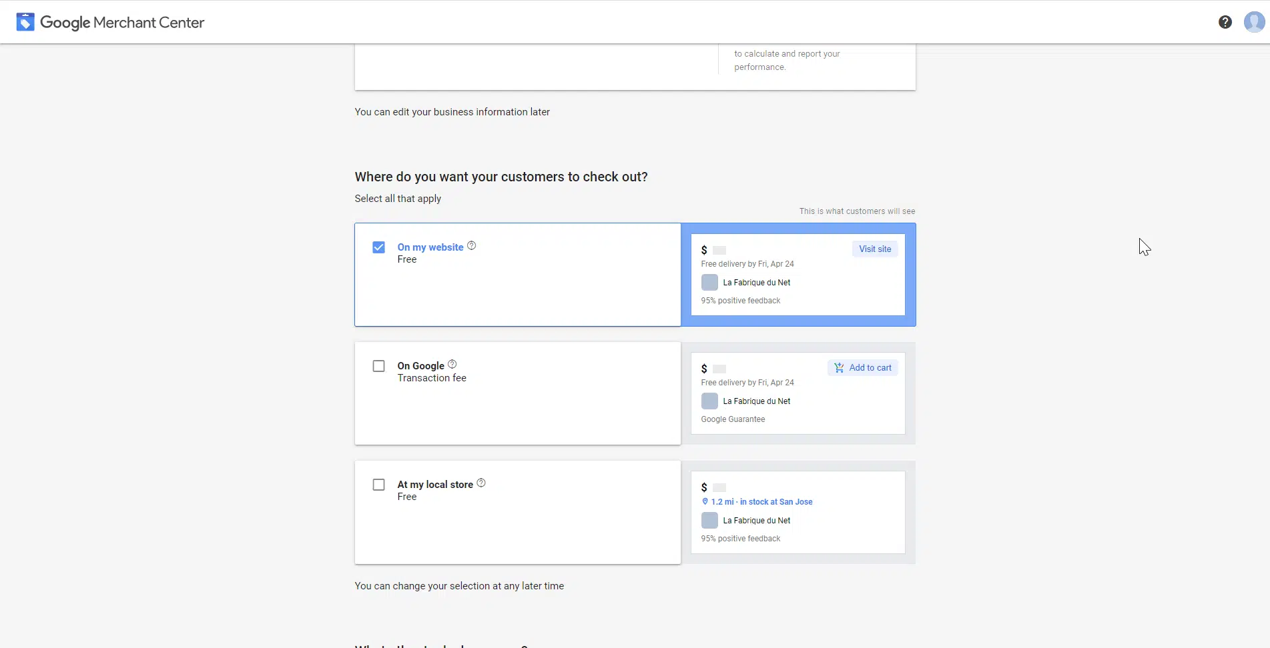The image size is (1270, 648).
Task: Click help icon next to On my website
Action: [x=472, y=245]
